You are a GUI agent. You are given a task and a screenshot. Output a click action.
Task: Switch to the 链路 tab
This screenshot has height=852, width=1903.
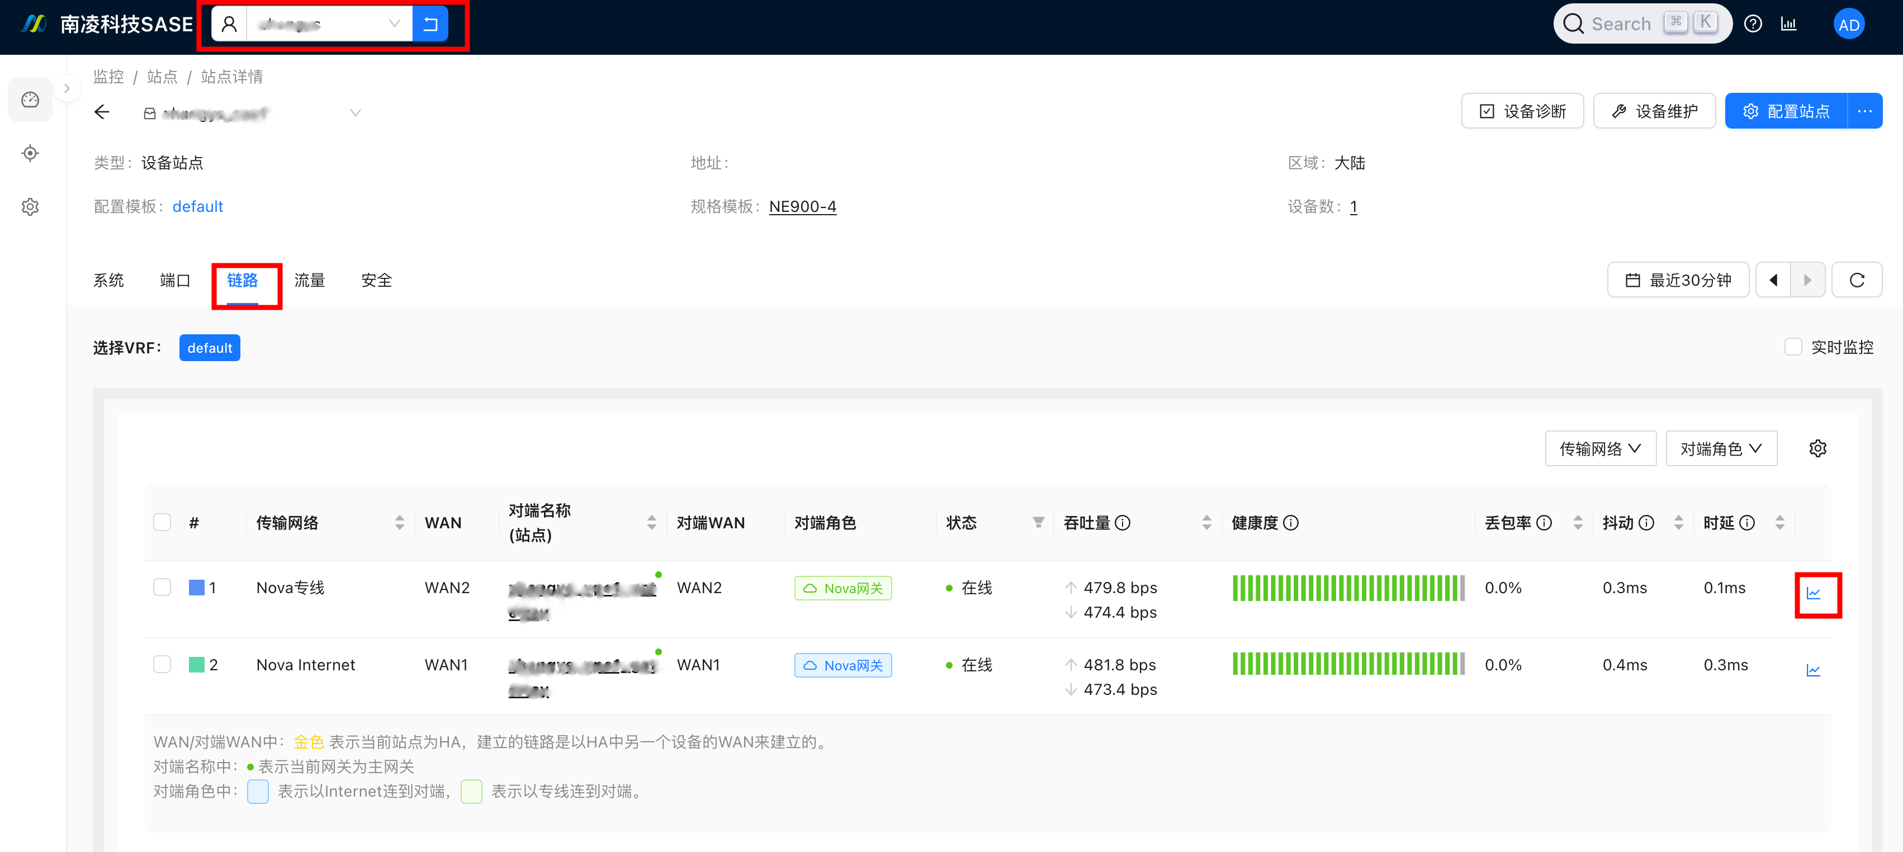tap(242, 281)
